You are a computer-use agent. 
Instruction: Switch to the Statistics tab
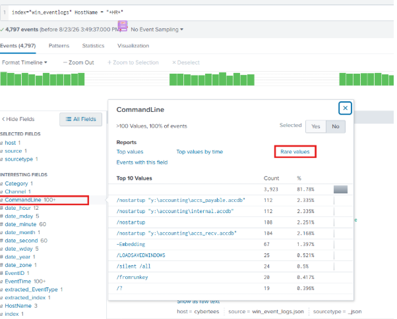click(93, 46)
